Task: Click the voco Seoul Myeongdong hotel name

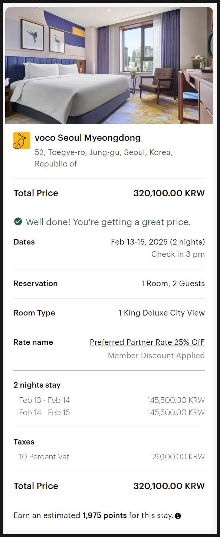Action: point(88,138)
